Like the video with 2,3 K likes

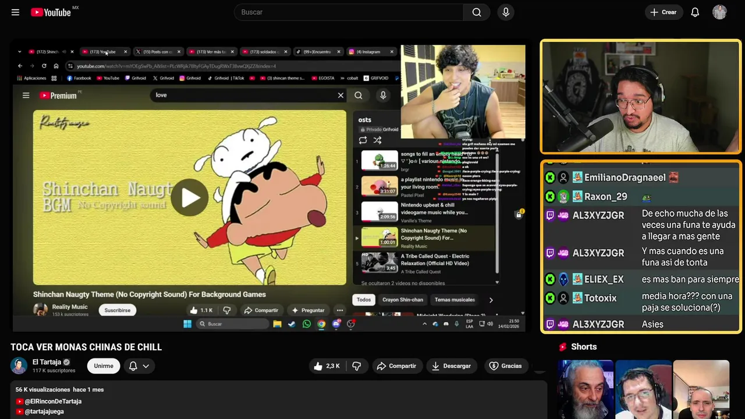pos(327,366)
